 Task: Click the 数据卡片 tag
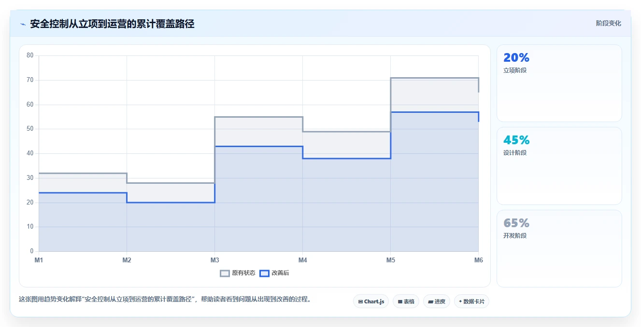(472, 301)
